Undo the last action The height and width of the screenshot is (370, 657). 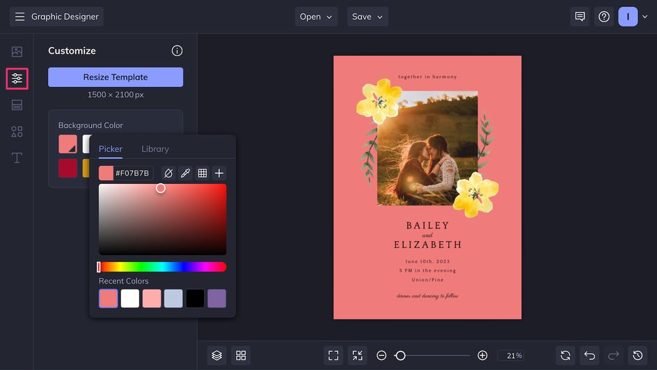tap(589, 356)
